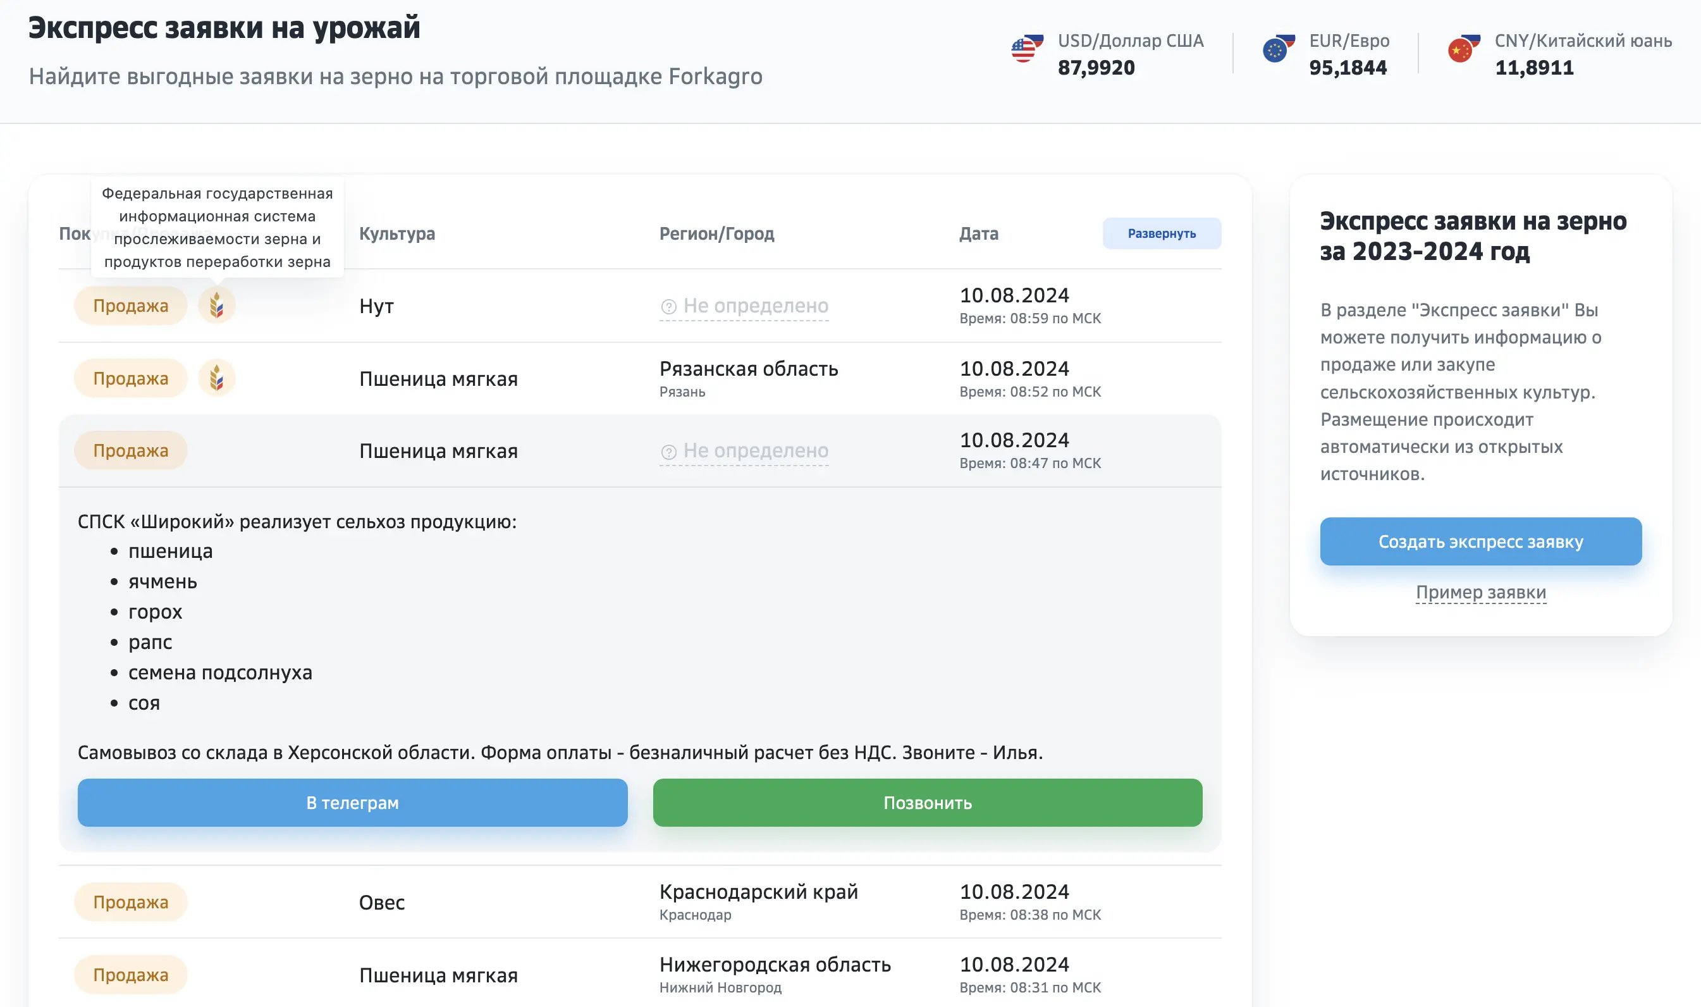Call the seller with Позвонить button
This screenshot has width=1701, height=1007.
pyautogui.click(x=927, y=802)
